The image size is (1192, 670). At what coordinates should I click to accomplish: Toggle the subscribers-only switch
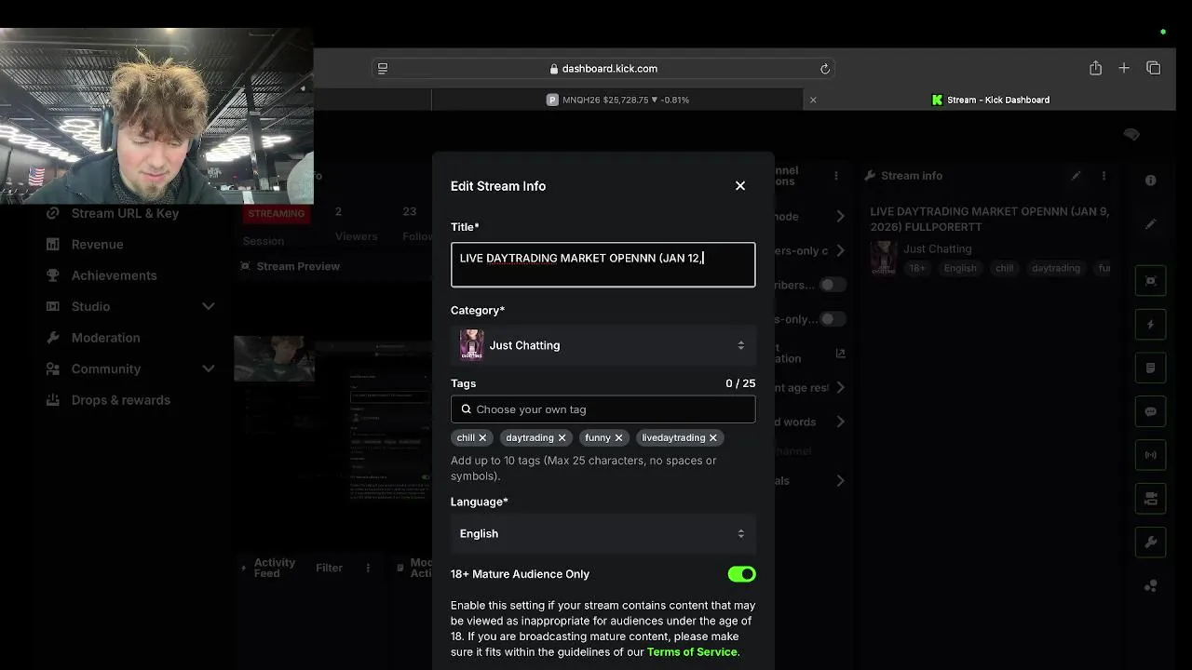(x=832, y=285)
